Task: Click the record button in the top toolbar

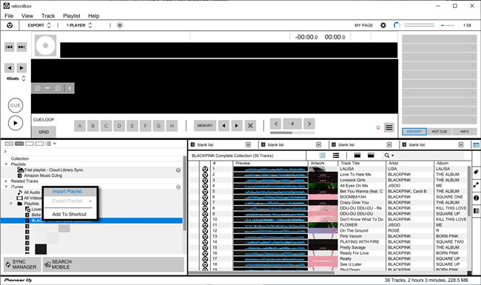Action: pos(120,25)
